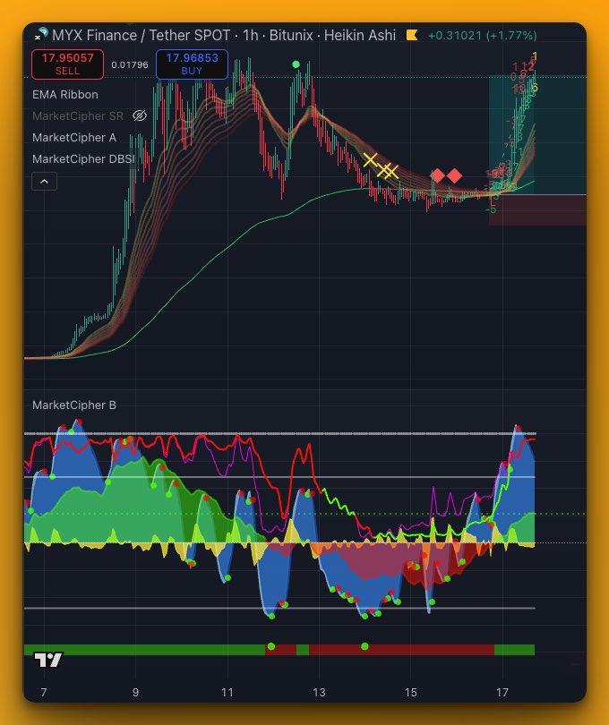The width and height of the screenshot is (609, 725).
Task: Collapse the indicator legend with chevron
Action: click(x=45, y=181)
